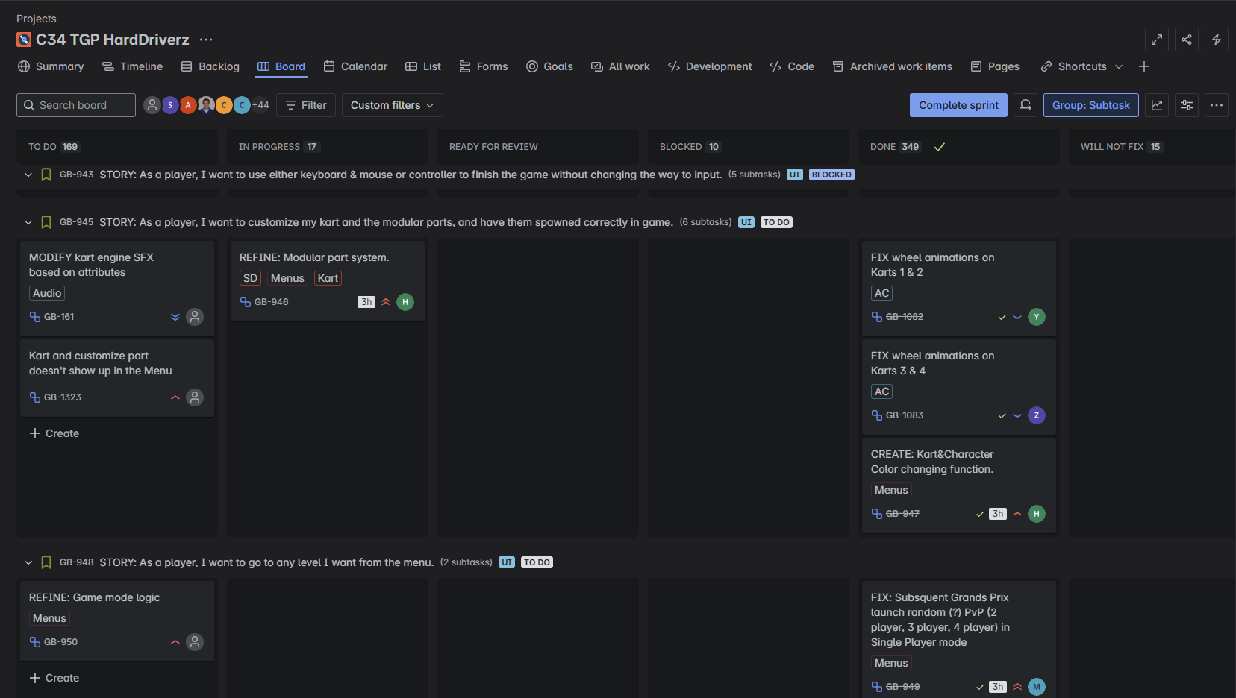Toggle the Group: Subtask grouping button

1091,105
